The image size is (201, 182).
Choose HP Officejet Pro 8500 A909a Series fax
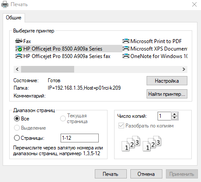63,56
